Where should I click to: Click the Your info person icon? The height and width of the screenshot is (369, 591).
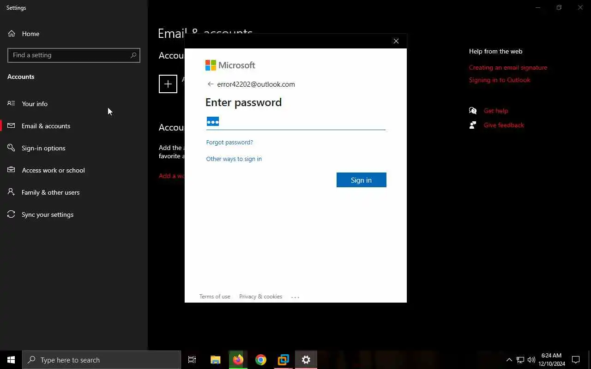(11, 103)
